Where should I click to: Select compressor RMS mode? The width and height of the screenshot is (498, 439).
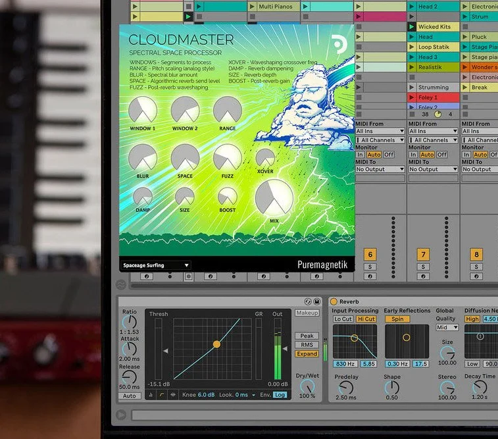click(307, 345)
